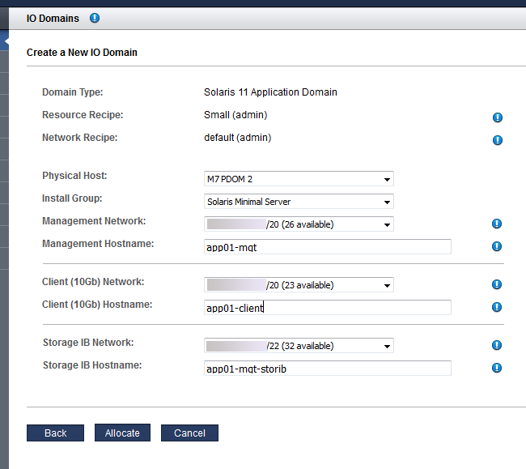Click the Cancel button
Screen dimensions: 526x469
point(189,433)
